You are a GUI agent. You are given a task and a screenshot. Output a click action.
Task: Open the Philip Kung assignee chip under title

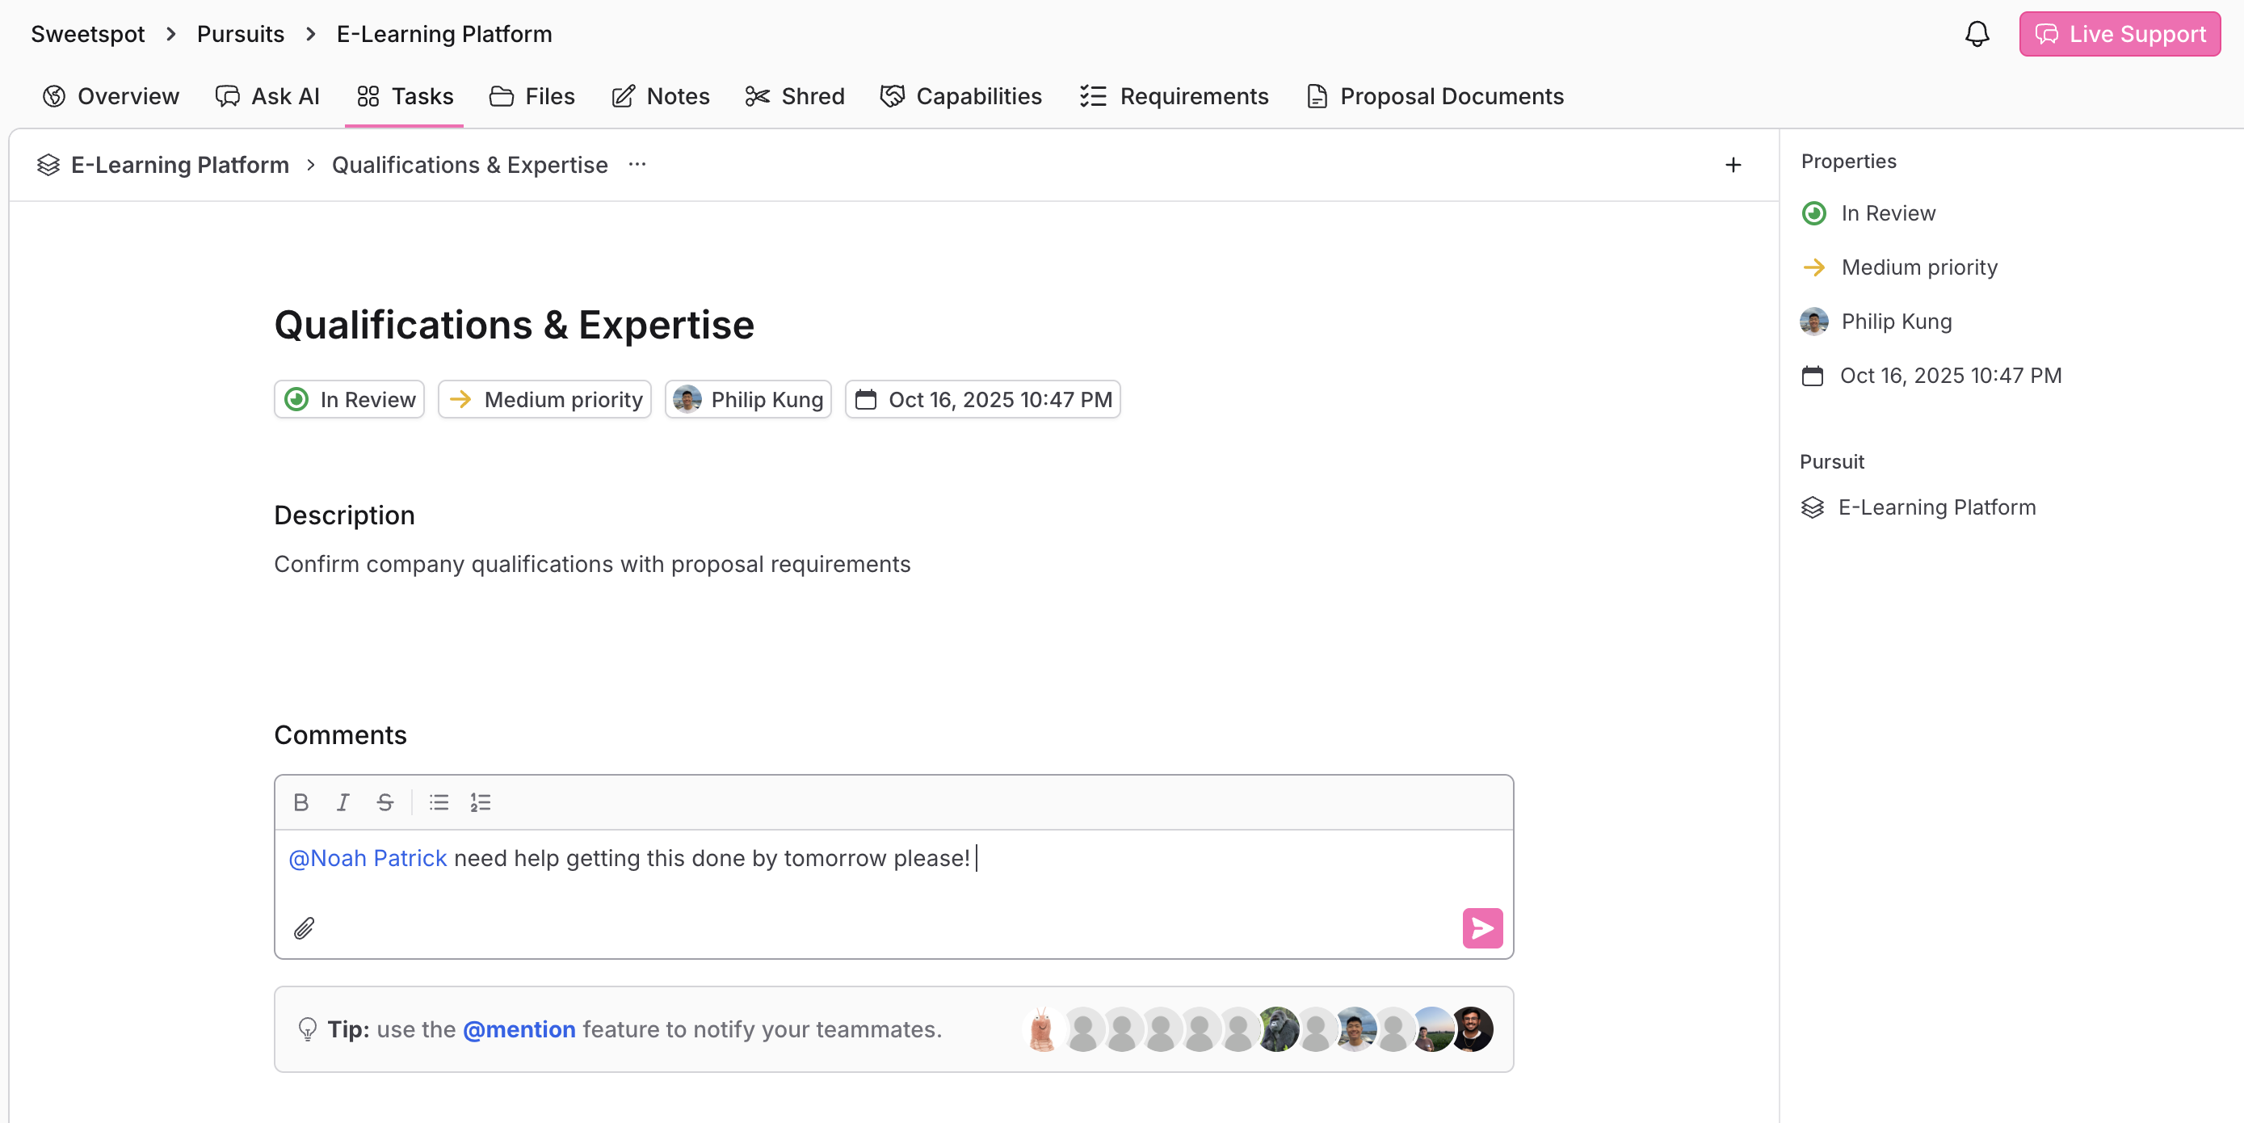tap(747, 400)
